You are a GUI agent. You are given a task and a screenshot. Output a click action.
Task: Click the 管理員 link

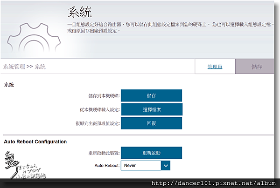tap(215, 67)
